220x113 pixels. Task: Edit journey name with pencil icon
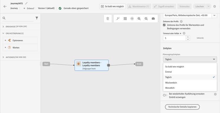tap(26, 3)
